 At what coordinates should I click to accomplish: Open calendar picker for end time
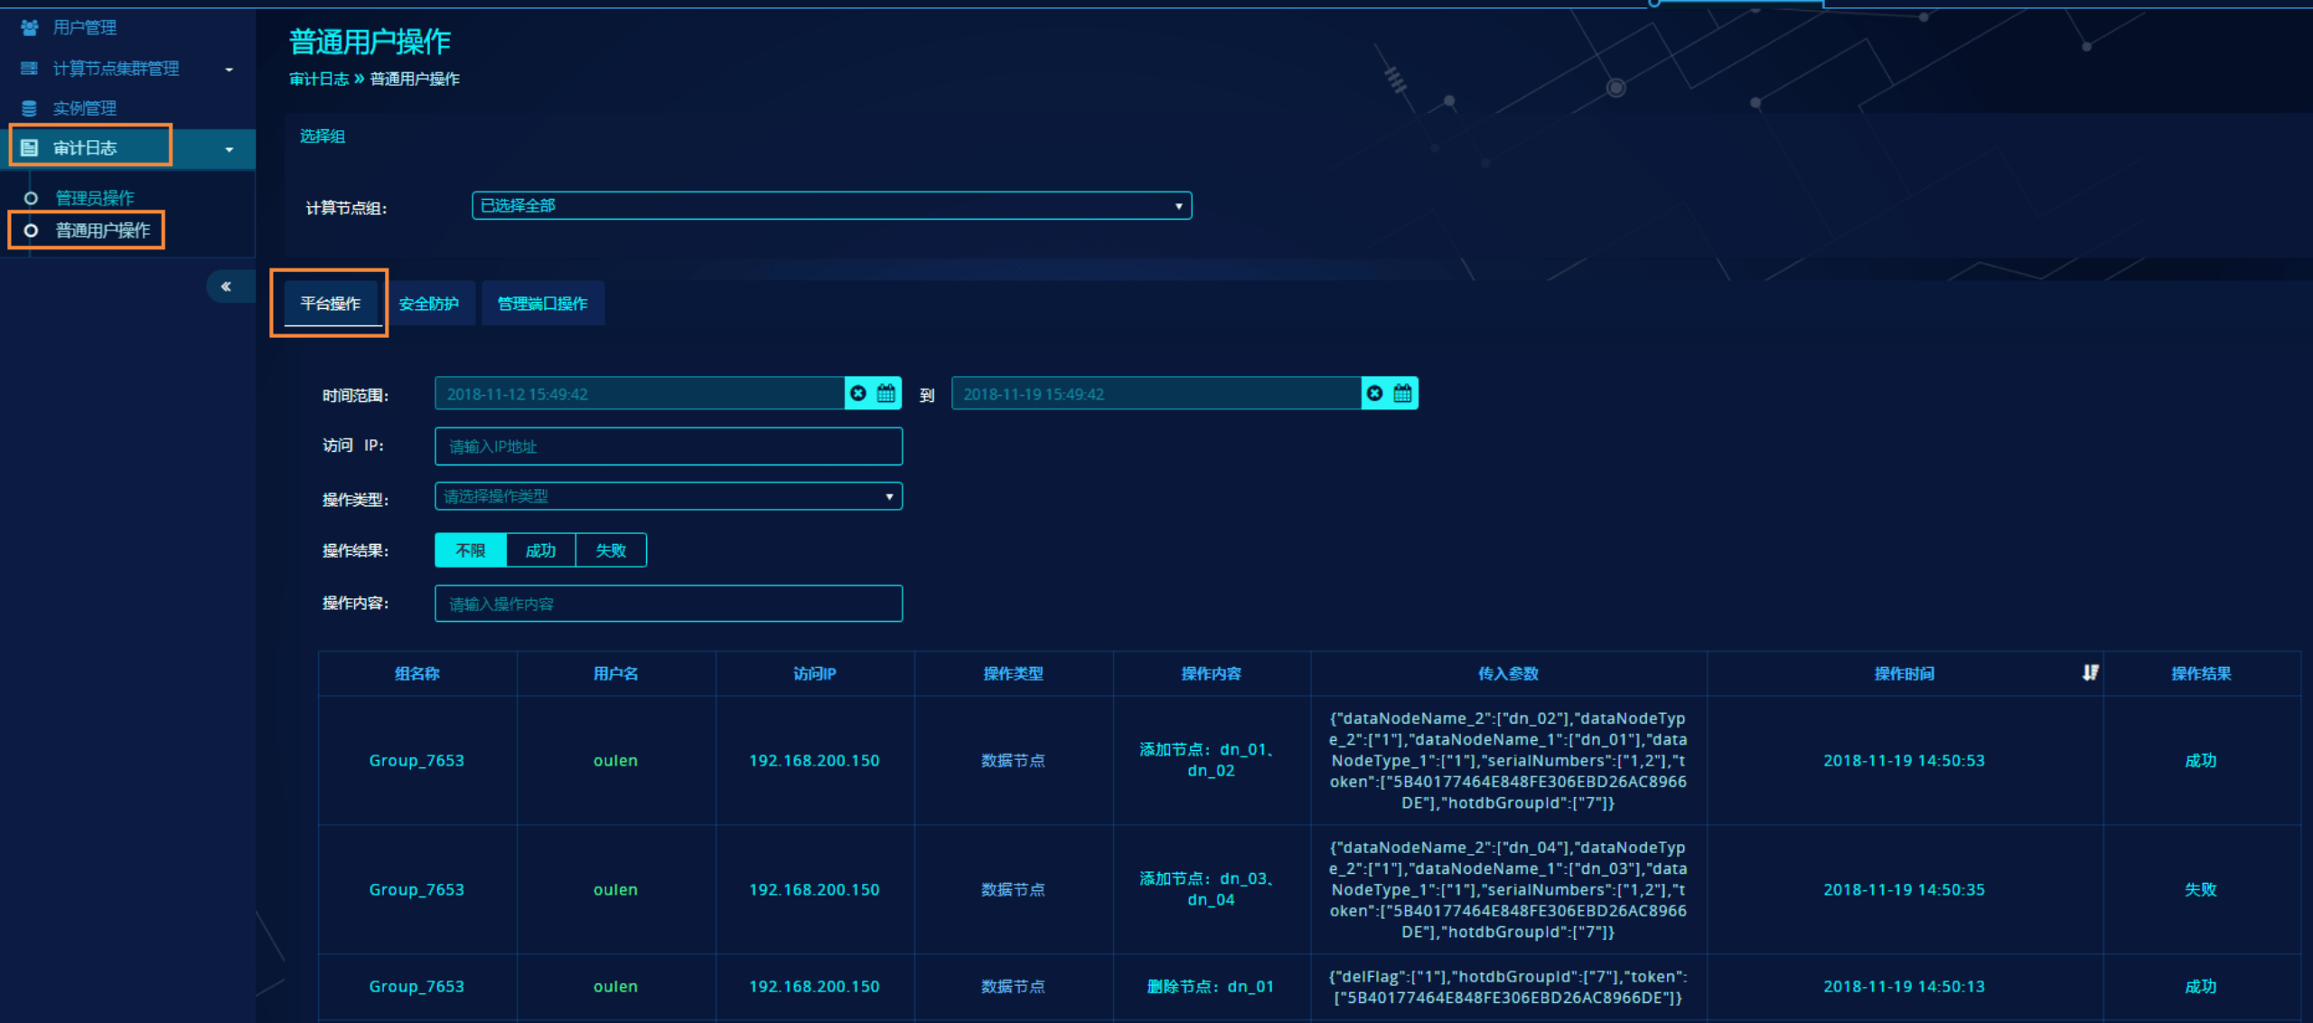(x=1402, y=393)
